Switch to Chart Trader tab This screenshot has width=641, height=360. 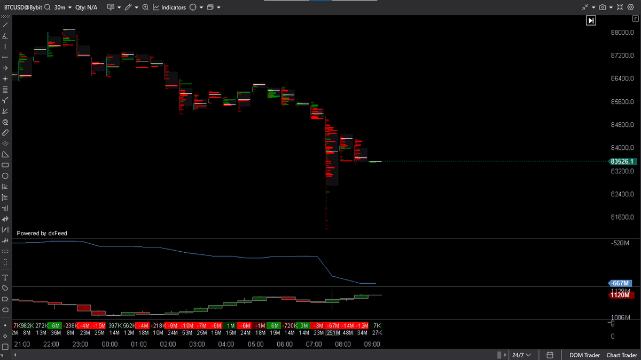pos(621,355)
